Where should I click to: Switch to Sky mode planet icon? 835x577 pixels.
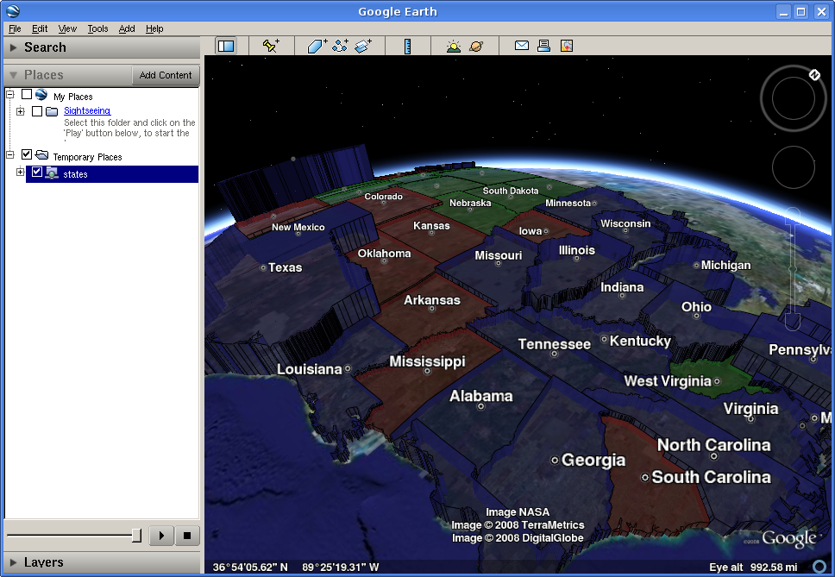[476, 47]
